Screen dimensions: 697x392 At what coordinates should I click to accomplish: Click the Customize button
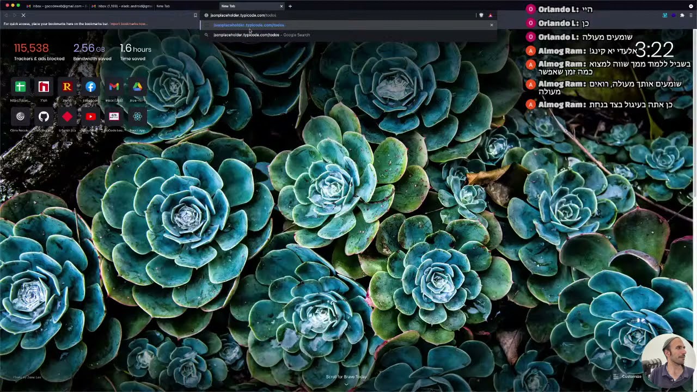[627, 376]
